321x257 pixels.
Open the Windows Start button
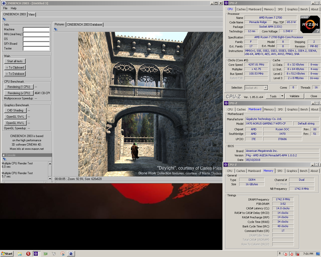tap(7, 254)
